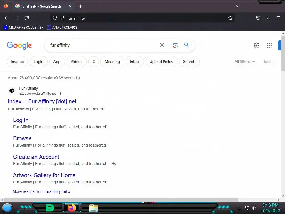Bookmark this page with the star
The width and height of the screenshot is (285, 214).
coord(230,18)
